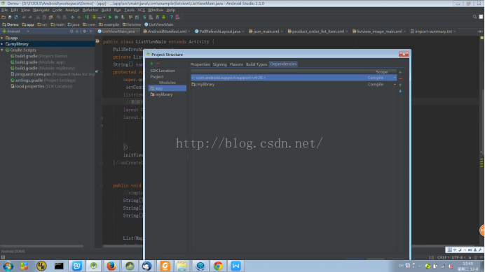Select Project in Project Structure sidebar
Image resolution: width=485 pixels, height=272 pixels.
point(157,77)
